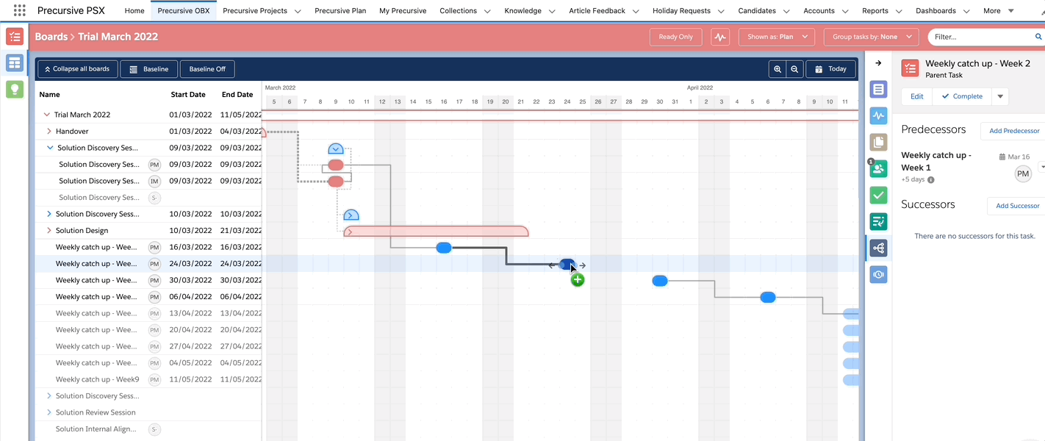Open the copy tasks icon in right sidebar
Screen dimensions: 1045x441
click(x=878, y=142)
